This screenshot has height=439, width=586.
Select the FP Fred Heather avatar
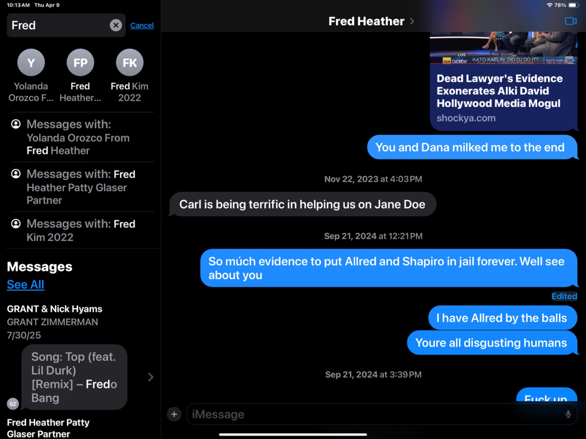click(x=80, y=63)
